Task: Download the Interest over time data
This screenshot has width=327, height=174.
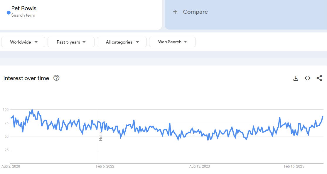Action: (296, 78)
